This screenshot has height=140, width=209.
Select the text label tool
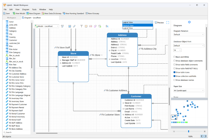point(81,26)
